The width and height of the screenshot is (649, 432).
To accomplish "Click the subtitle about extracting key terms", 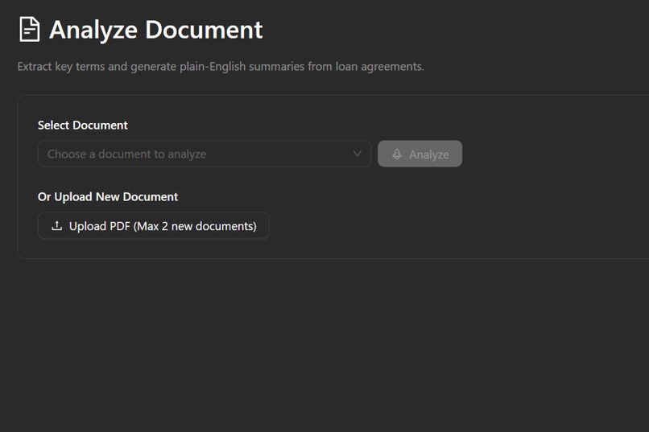I will point(221,67).
